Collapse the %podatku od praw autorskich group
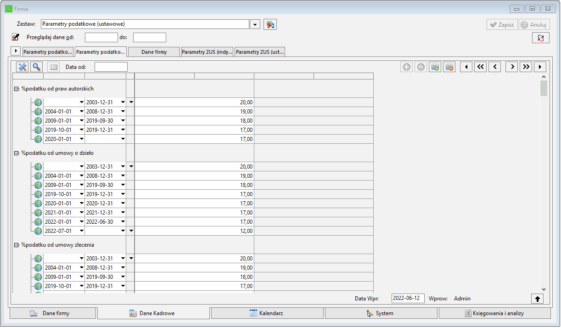Image resolution: width=561 pixels, height=328 pixels. [x=16, y=89]
